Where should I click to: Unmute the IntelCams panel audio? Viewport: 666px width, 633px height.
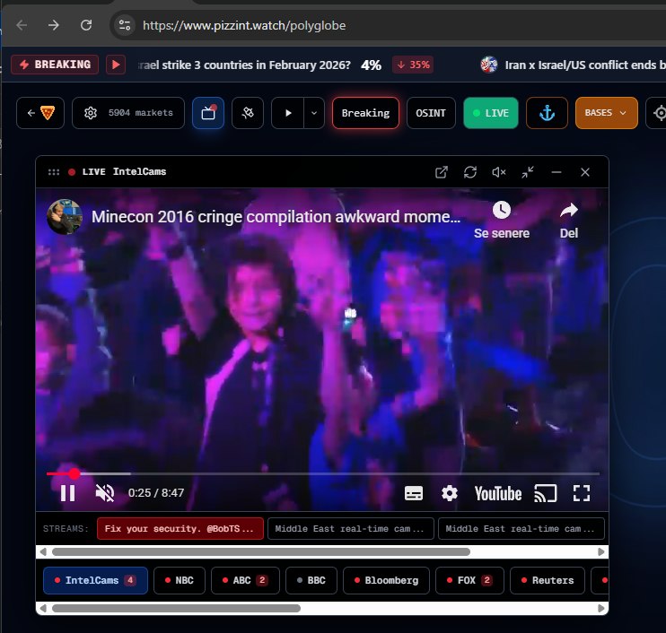tap(499, 172)
